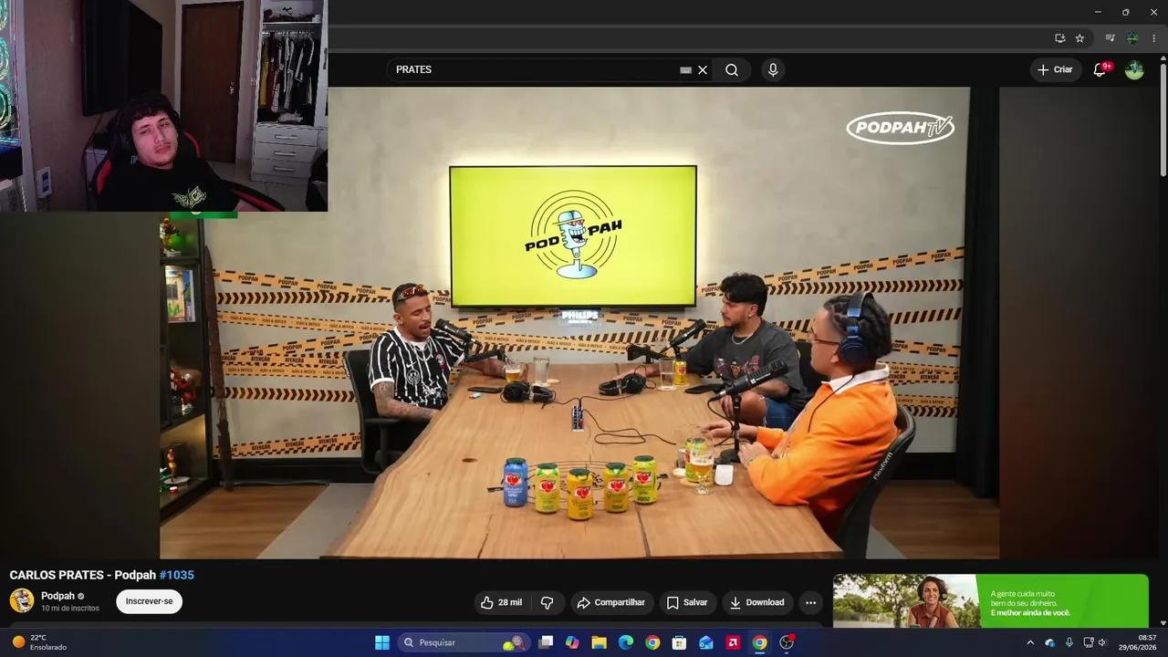
Task: Open Copilot from the taskbar
Action: pos(572,642)
